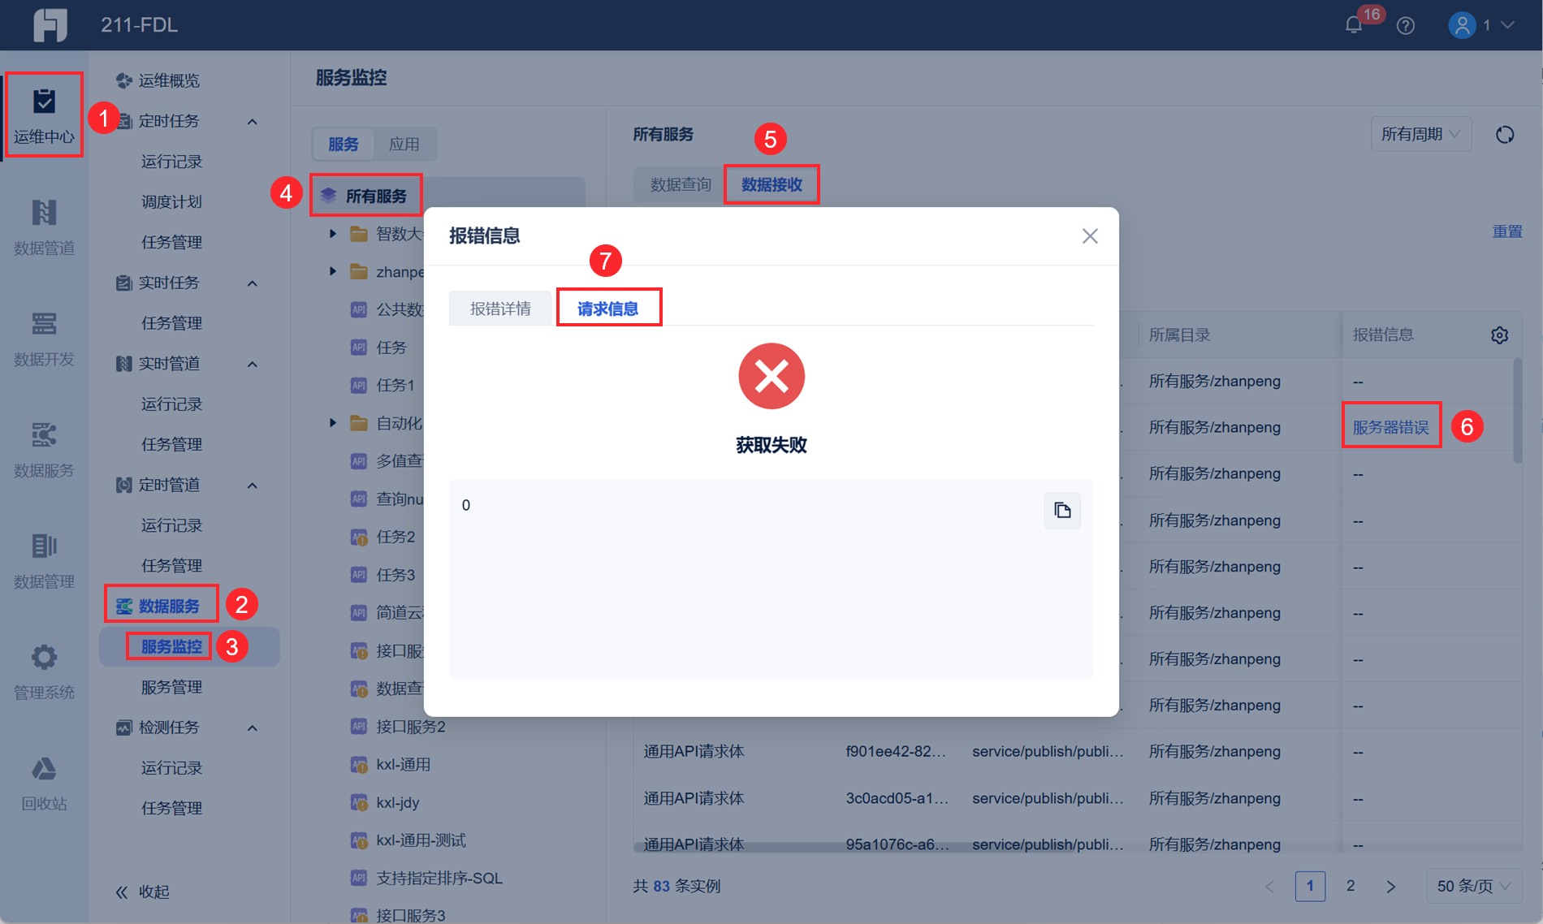Expand the 智数大 folder in the tree

tap(333, 234)
